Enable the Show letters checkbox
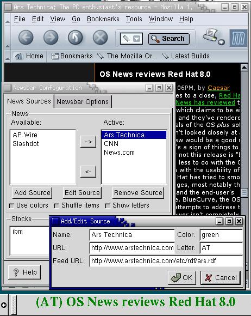 (108, 206)
